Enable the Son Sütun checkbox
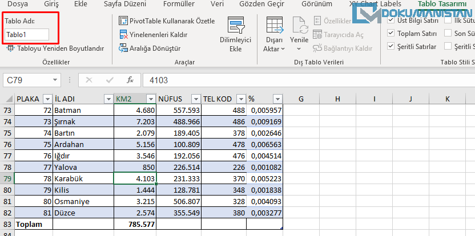 [448, 33]
